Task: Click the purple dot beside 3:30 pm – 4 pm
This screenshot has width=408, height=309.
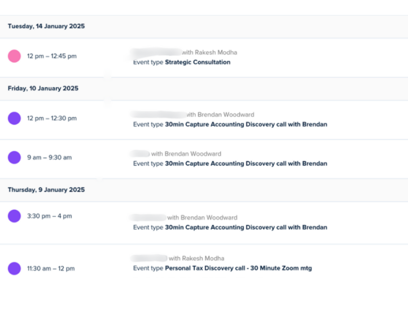Action: (x=14, y=216)
